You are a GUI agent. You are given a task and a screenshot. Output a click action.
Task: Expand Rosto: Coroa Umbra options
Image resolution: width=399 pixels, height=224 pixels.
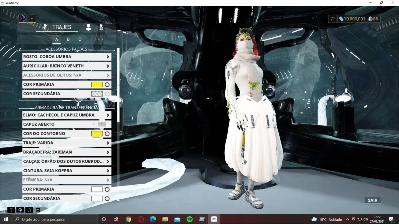coord(67,57)
